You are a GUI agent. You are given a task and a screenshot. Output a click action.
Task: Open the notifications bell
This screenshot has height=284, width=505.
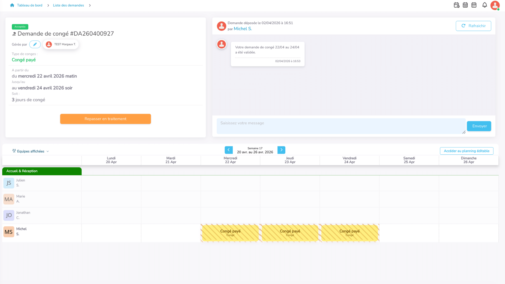(x=484, y=5)
